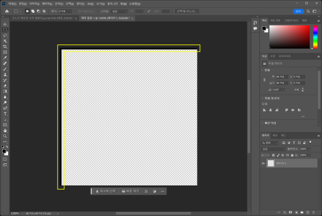The height and width of the screenshot is (216, 322).
Task: Click the Add layer mask icon
Action: (x=290, y=212)
